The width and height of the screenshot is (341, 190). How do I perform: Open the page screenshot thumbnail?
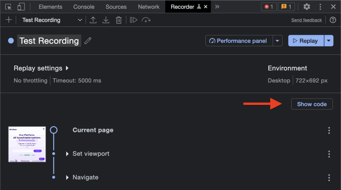(27, 144)
